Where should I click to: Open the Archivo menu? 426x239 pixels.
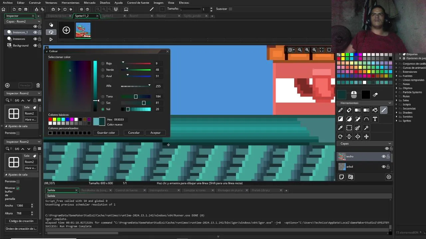[8, 3]
